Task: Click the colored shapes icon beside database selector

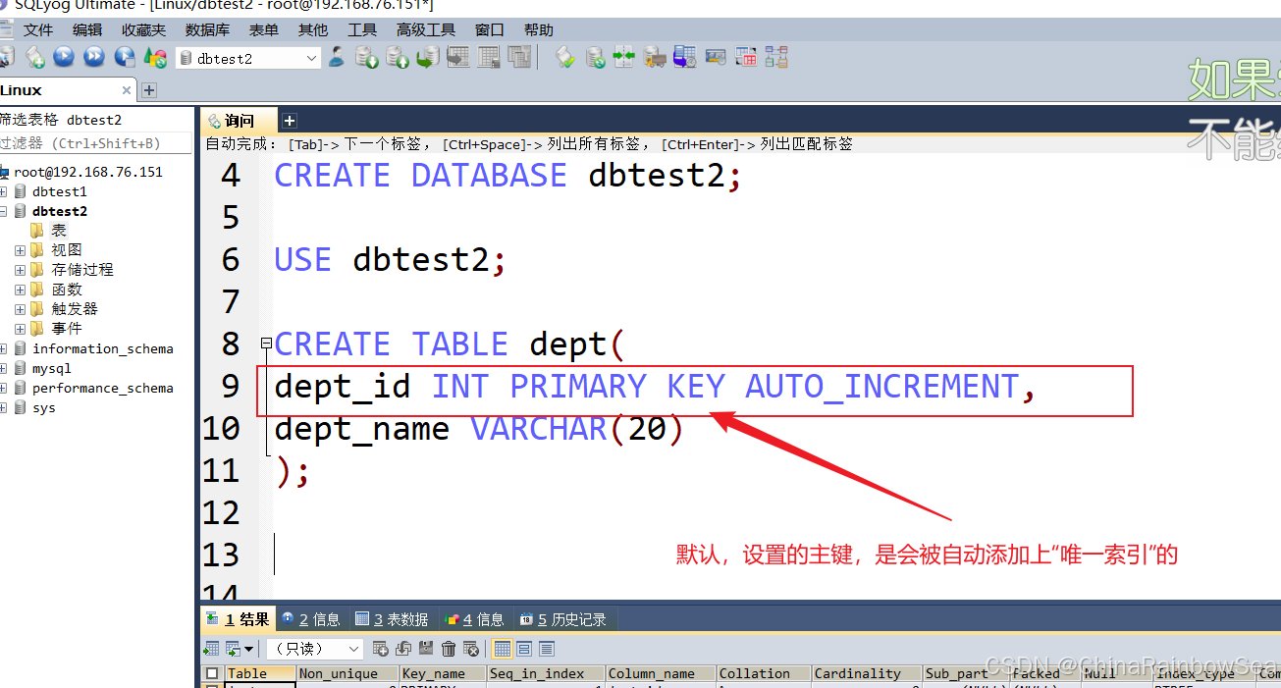Action: [155, 58]
